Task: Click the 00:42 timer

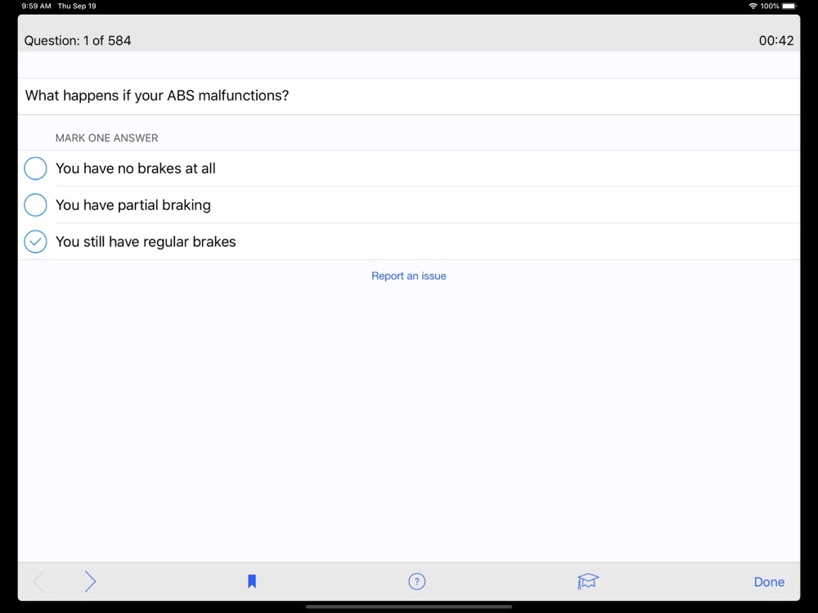Action: 776,41
